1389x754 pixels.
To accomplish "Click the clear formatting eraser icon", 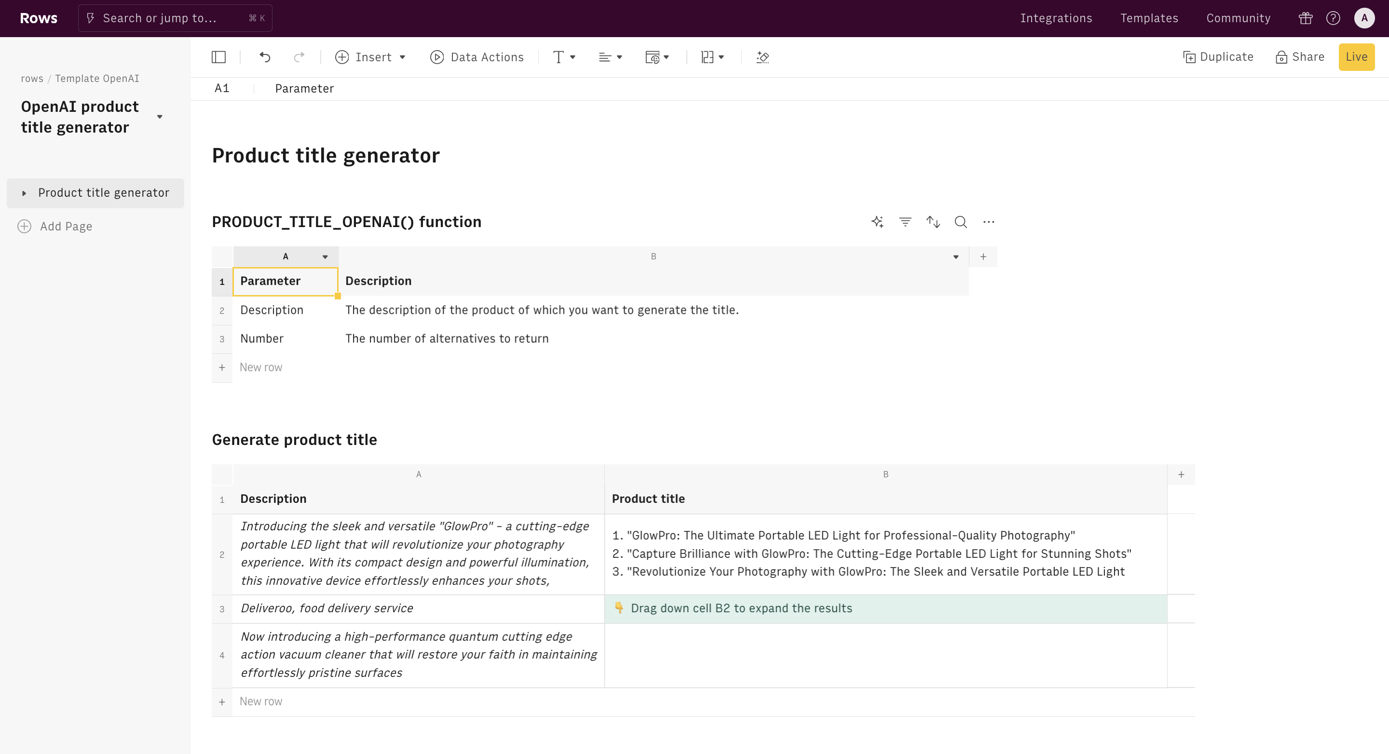I will (763, 57).
